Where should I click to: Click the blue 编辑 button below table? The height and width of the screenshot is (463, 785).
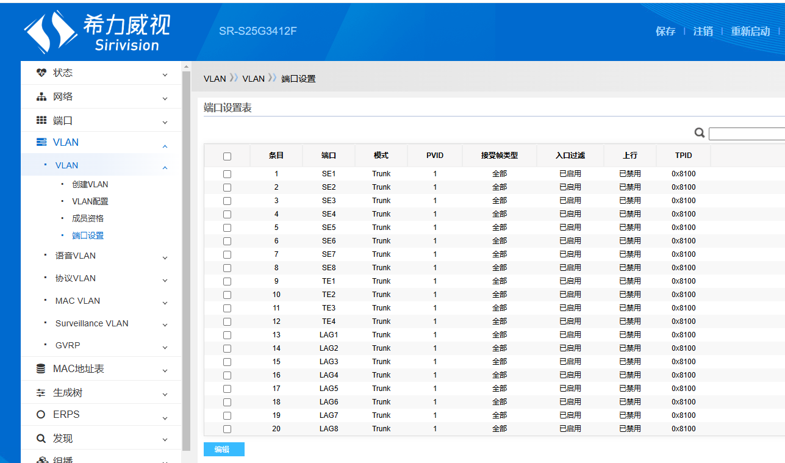223,450
